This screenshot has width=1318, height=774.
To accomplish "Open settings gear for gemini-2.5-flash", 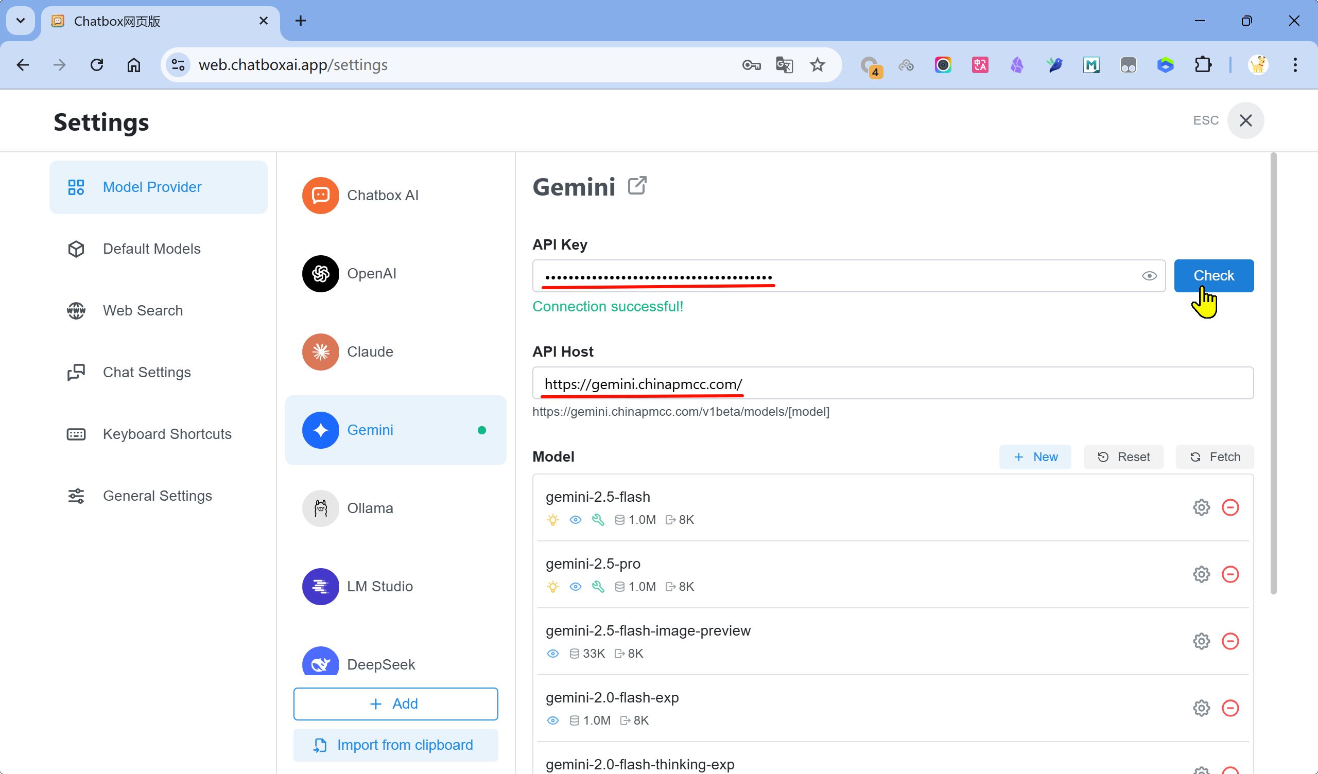I will point(1201,507).
